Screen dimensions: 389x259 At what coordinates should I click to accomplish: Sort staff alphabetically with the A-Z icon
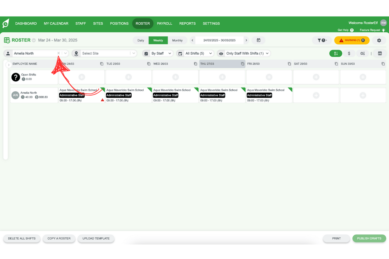336,53
